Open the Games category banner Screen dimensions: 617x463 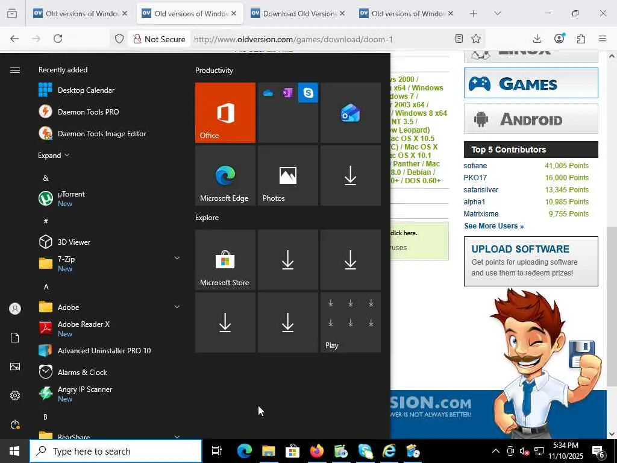click(531, 83)
